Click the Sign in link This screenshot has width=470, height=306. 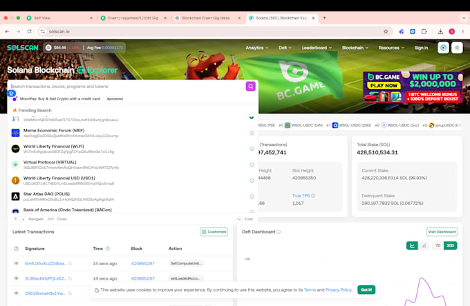(421, 48)
